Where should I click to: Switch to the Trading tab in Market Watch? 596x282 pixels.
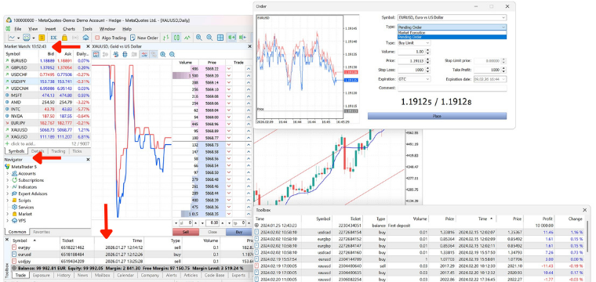coord(58,151)
